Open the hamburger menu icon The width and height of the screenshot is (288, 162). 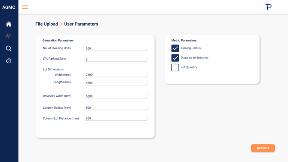pyautogui.click(x=25, y=7)
